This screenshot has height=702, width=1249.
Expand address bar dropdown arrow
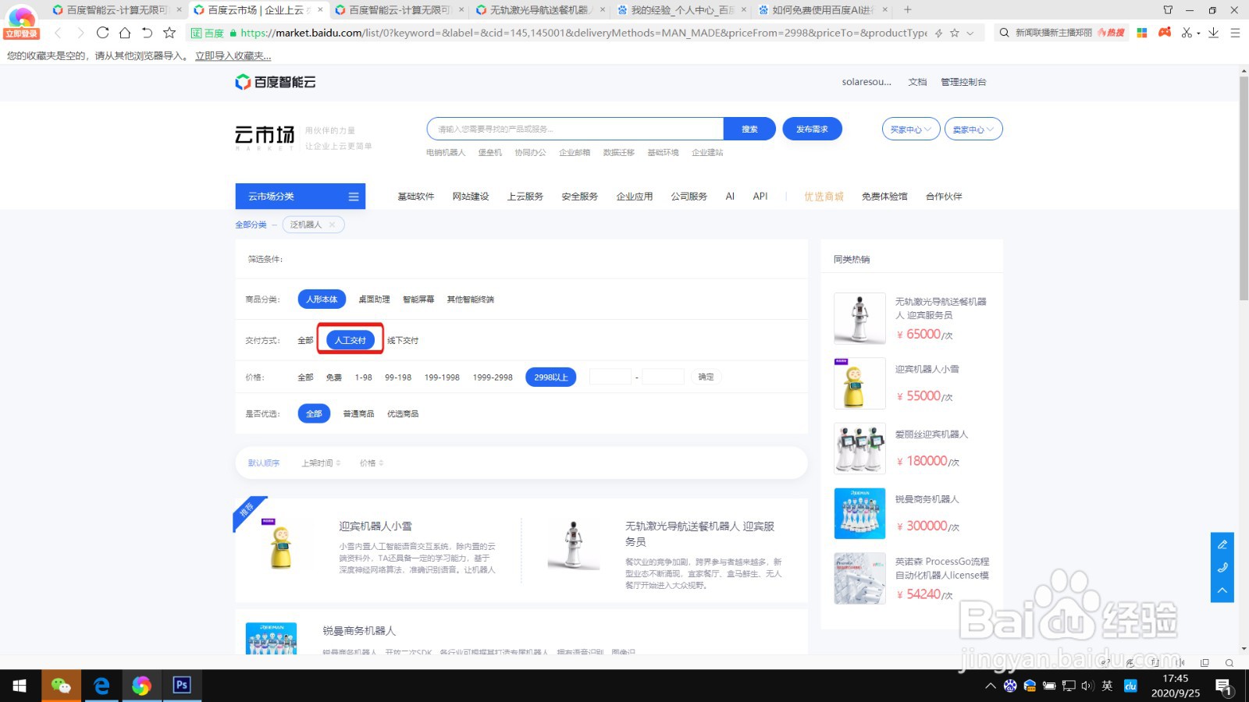pos(970,33)
